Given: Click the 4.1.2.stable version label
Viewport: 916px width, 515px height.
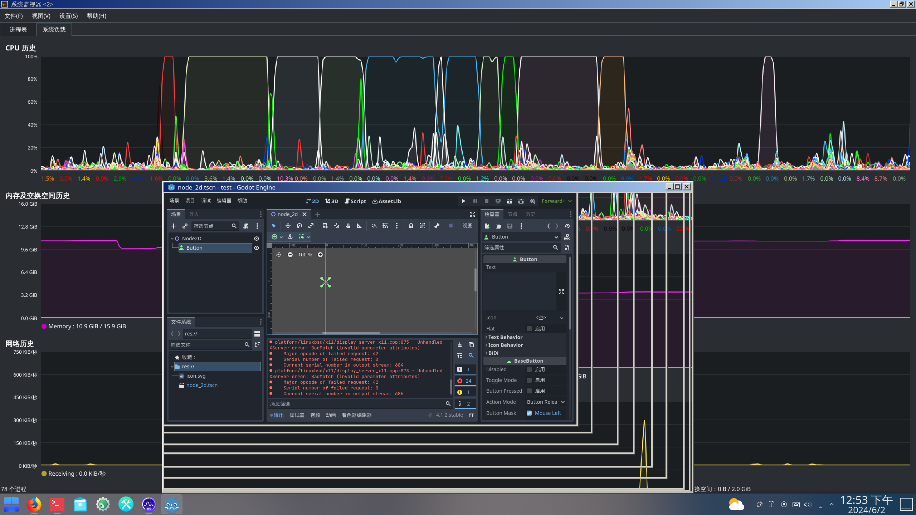Looking at the screenshot, I should 449,415.
